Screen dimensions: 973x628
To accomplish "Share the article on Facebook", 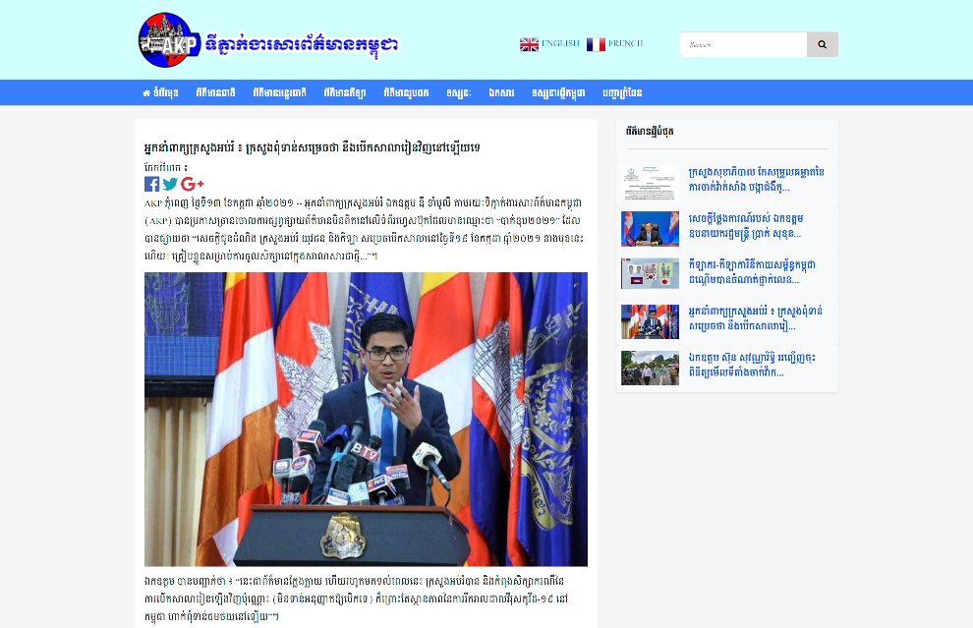I will click(x=152, y=184).
